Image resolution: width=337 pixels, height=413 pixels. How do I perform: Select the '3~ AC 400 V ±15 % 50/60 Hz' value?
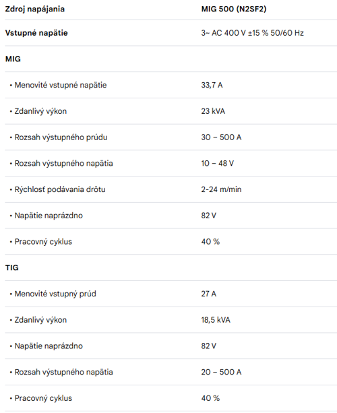tap(253, 33)
